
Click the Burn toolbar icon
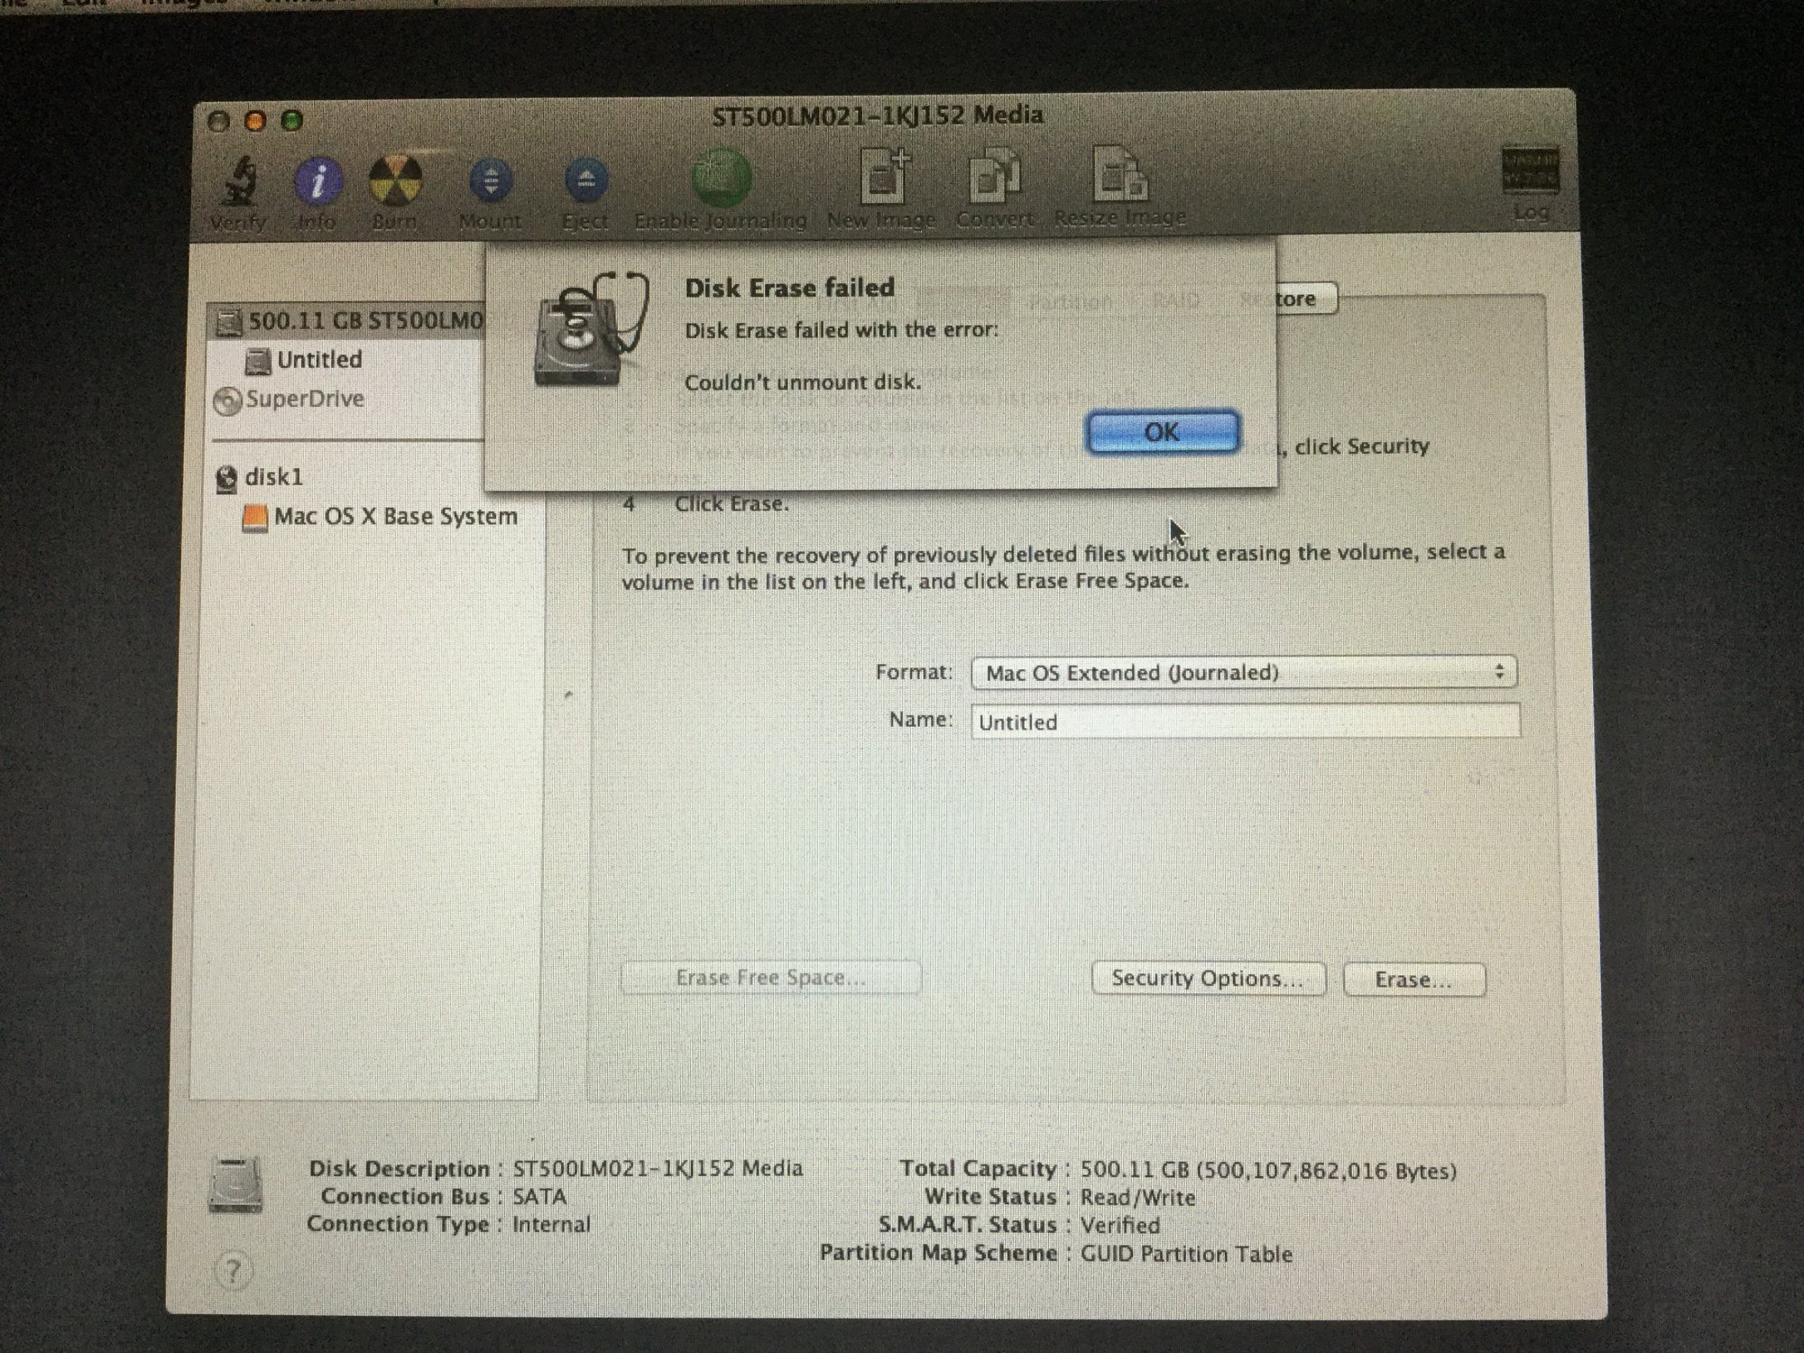396,180
